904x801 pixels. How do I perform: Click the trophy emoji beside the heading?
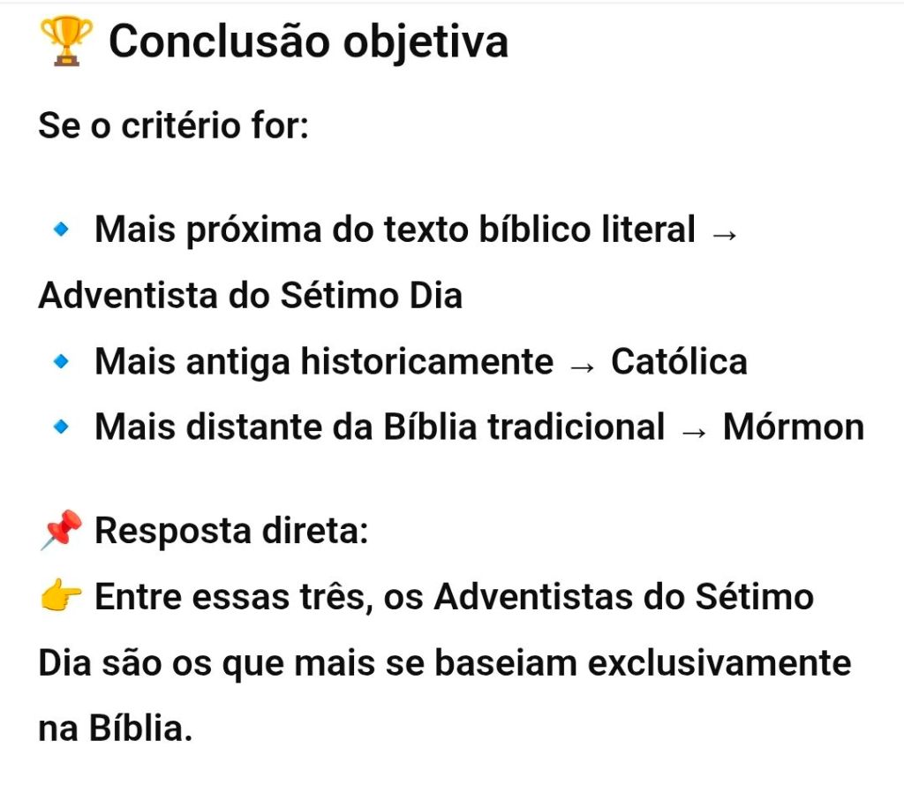click(65, 42)
